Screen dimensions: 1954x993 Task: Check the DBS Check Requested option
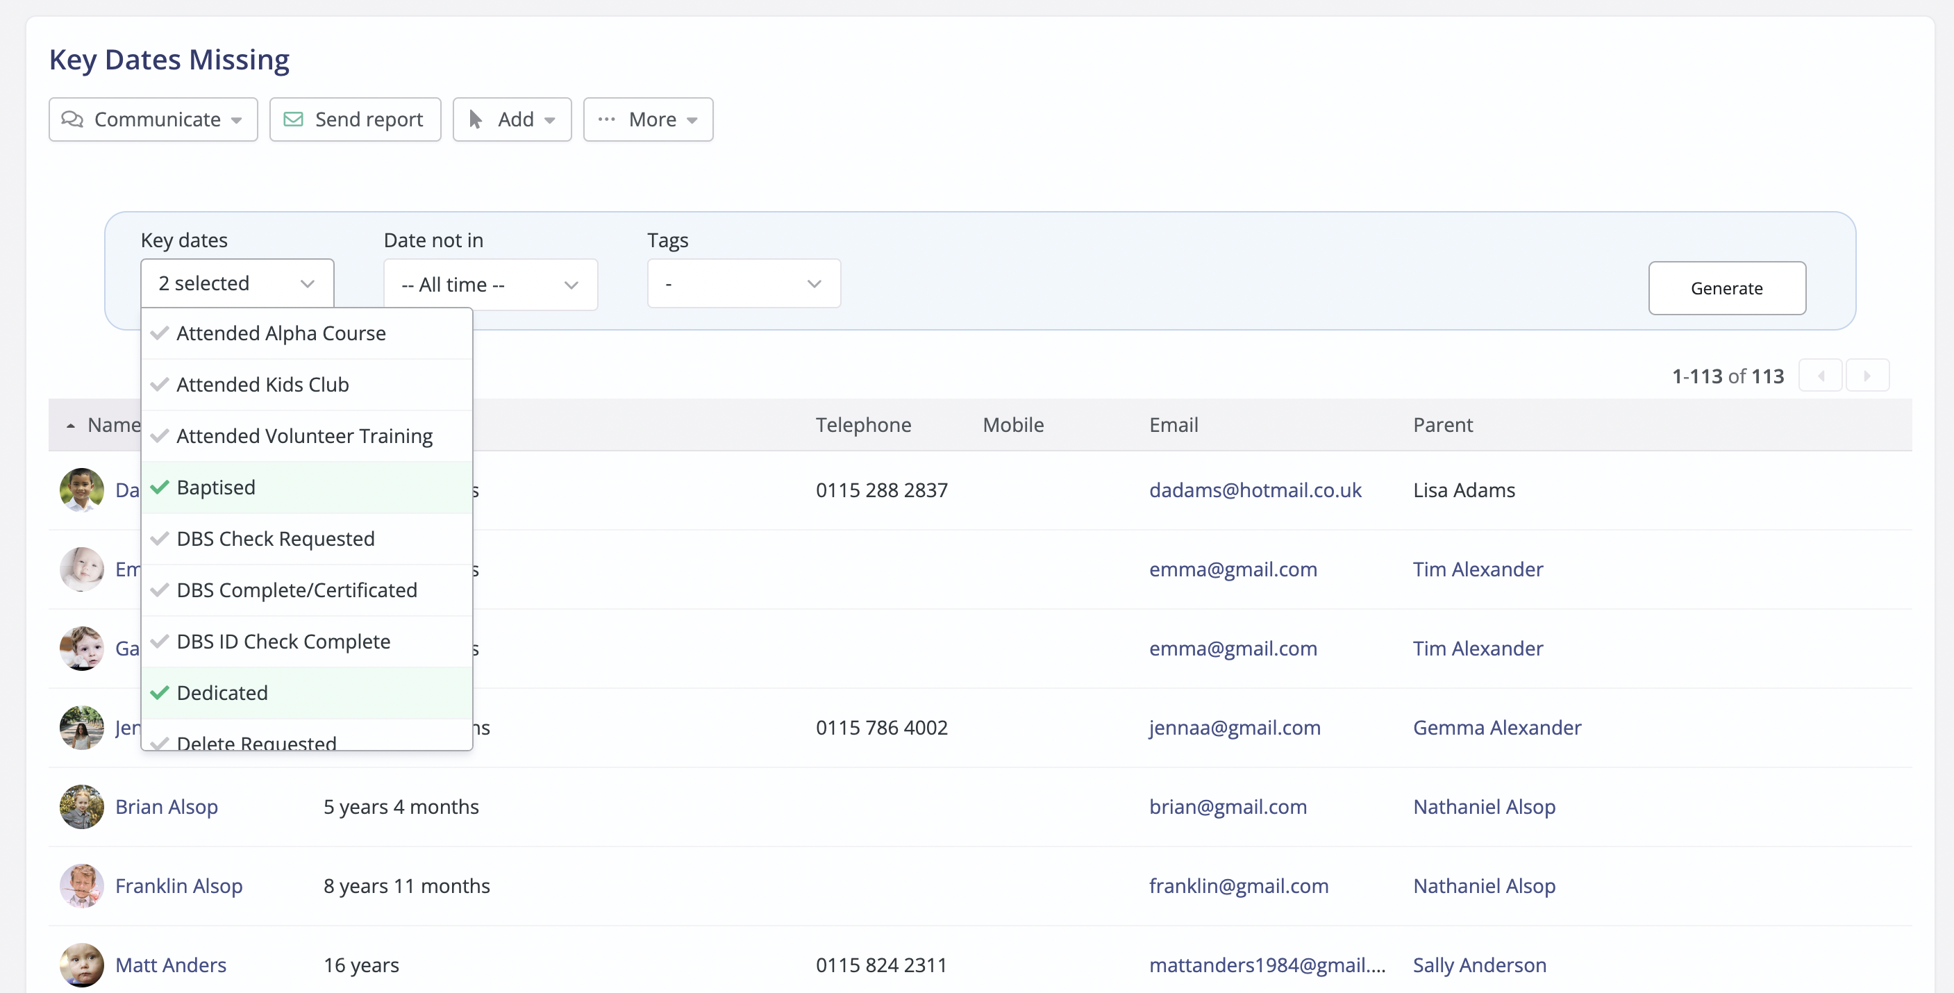point(276,539)
